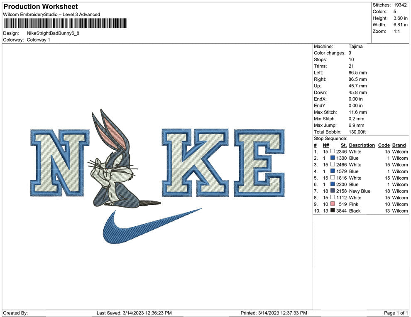Click the Brand column header
The image size is (411, 317).
click(x=399, y=145)
